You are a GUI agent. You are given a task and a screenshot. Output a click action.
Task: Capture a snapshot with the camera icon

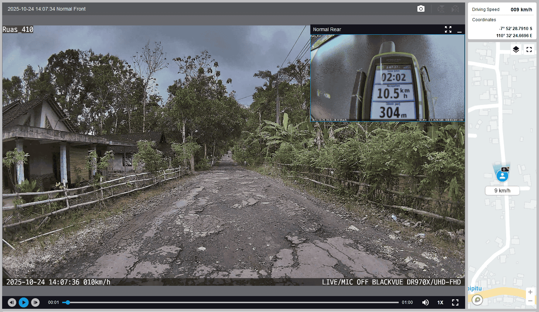(421, 9)
